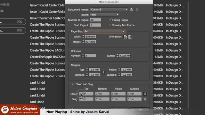Click the Bleed Inside field
The image size is (205, 115).
coord(118,94)
